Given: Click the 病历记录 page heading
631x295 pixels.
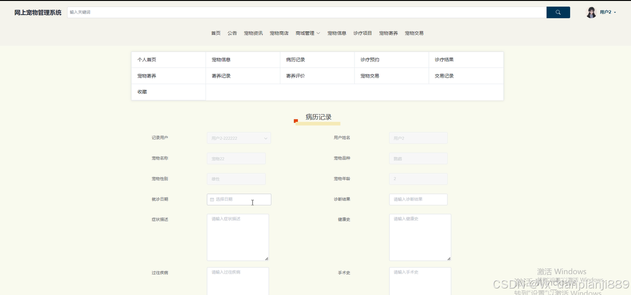Looking at the screenshot, I should pos(319,117).
